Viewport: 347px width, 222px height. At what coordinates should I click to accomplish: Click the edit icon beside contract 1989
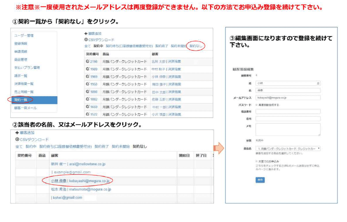pyautogui.click(x=87, y=69)
